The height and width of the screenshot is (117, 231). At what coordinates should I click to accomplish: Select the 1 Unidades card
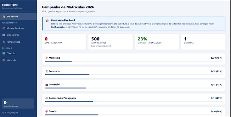pyautogui.click(x=203, y=42)
